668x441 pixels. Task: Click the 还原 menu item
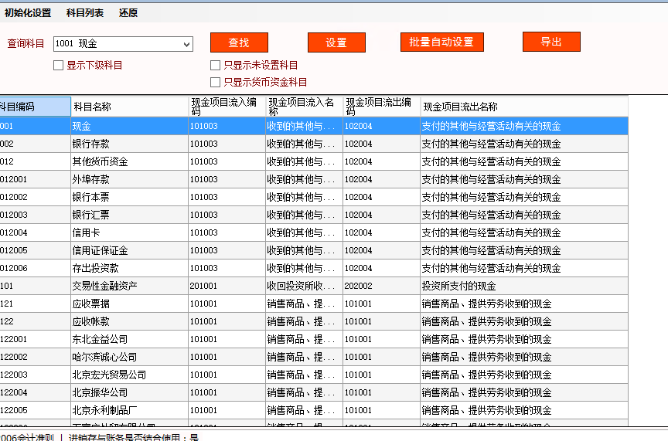[x=128, y=13]
